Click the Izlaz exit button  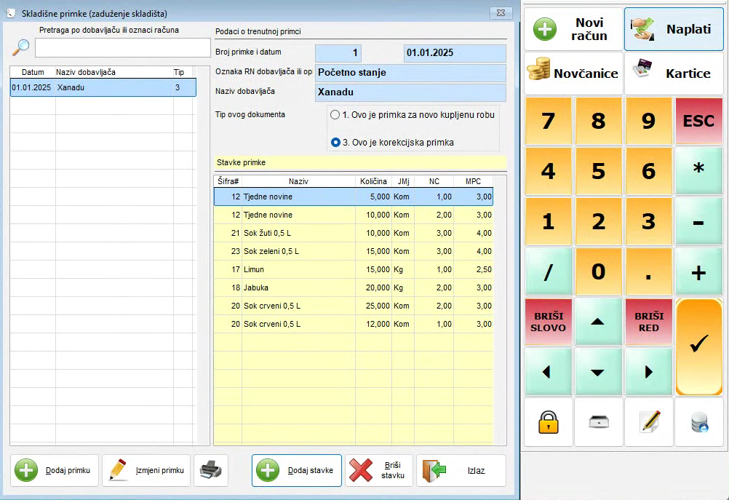pos(461,470)
